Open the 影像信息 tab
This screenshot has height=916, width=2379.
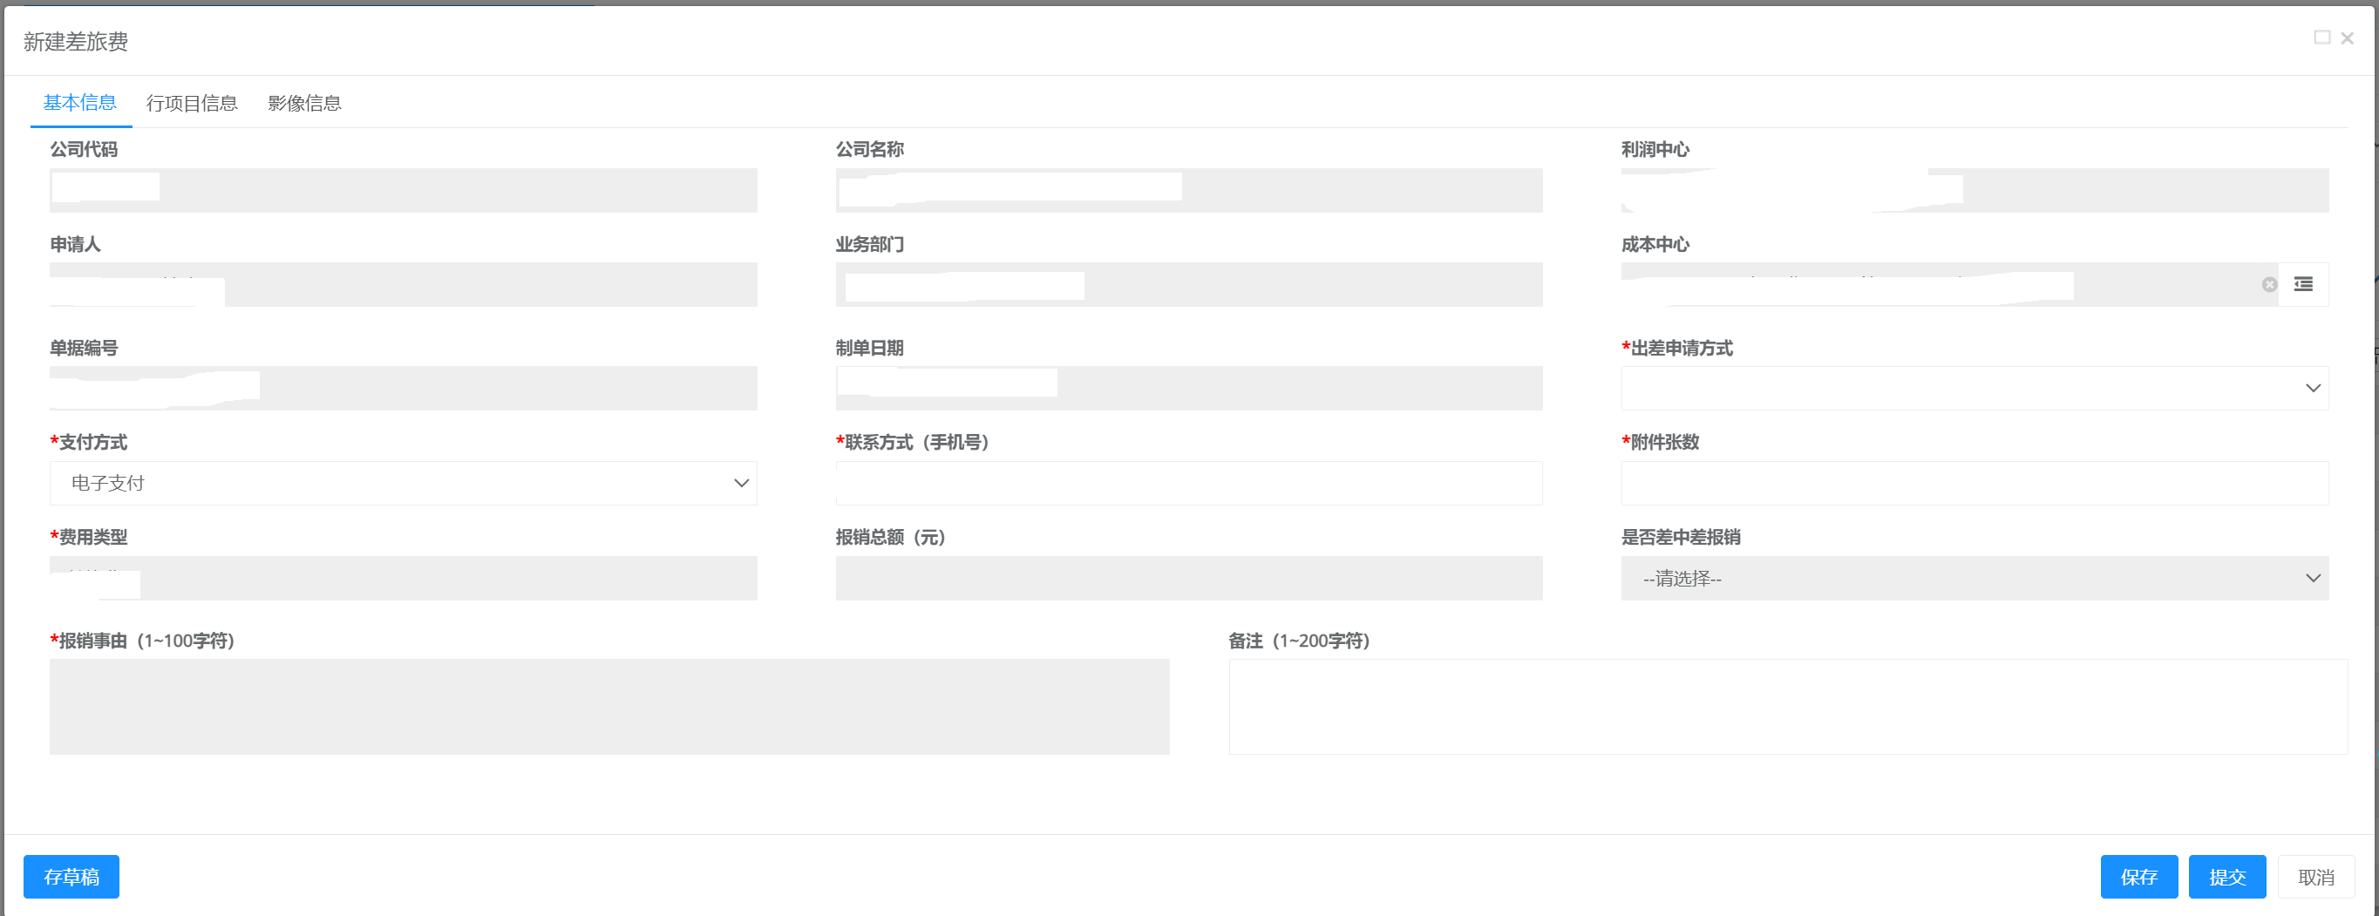click(x=305, y=104)
